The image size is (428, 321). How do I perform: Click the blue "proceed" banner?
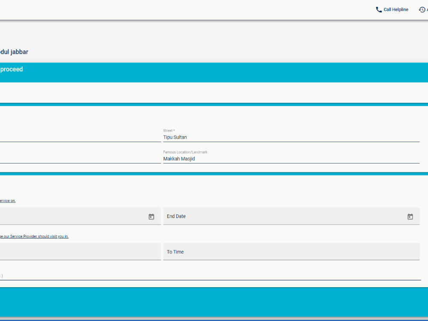[x=214, y=71]
